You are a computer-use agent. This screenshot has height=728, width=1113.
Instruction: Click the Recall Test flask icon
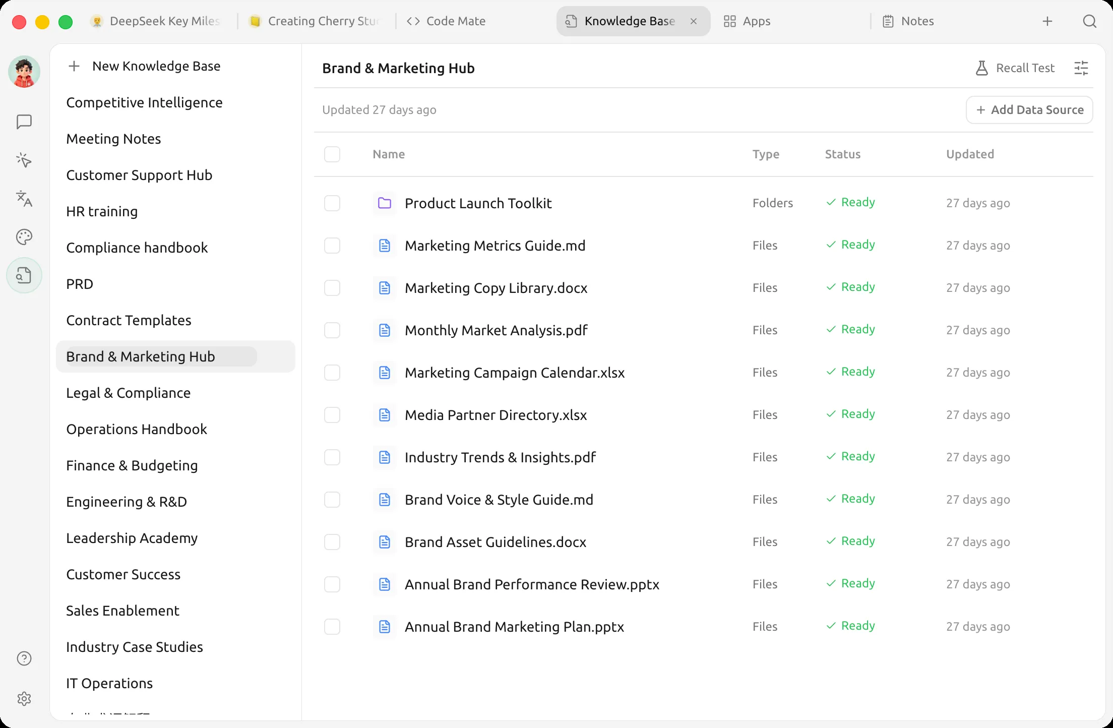point(981,68)
